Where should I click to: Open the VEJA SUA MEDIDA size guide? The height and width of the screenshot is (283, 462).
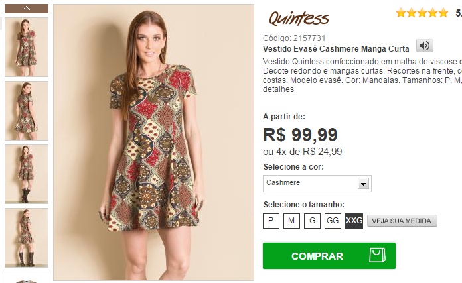click(402, 221)
